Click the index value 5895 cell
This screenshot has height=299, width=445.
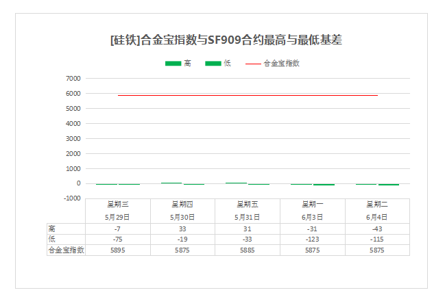click(118, 250)
